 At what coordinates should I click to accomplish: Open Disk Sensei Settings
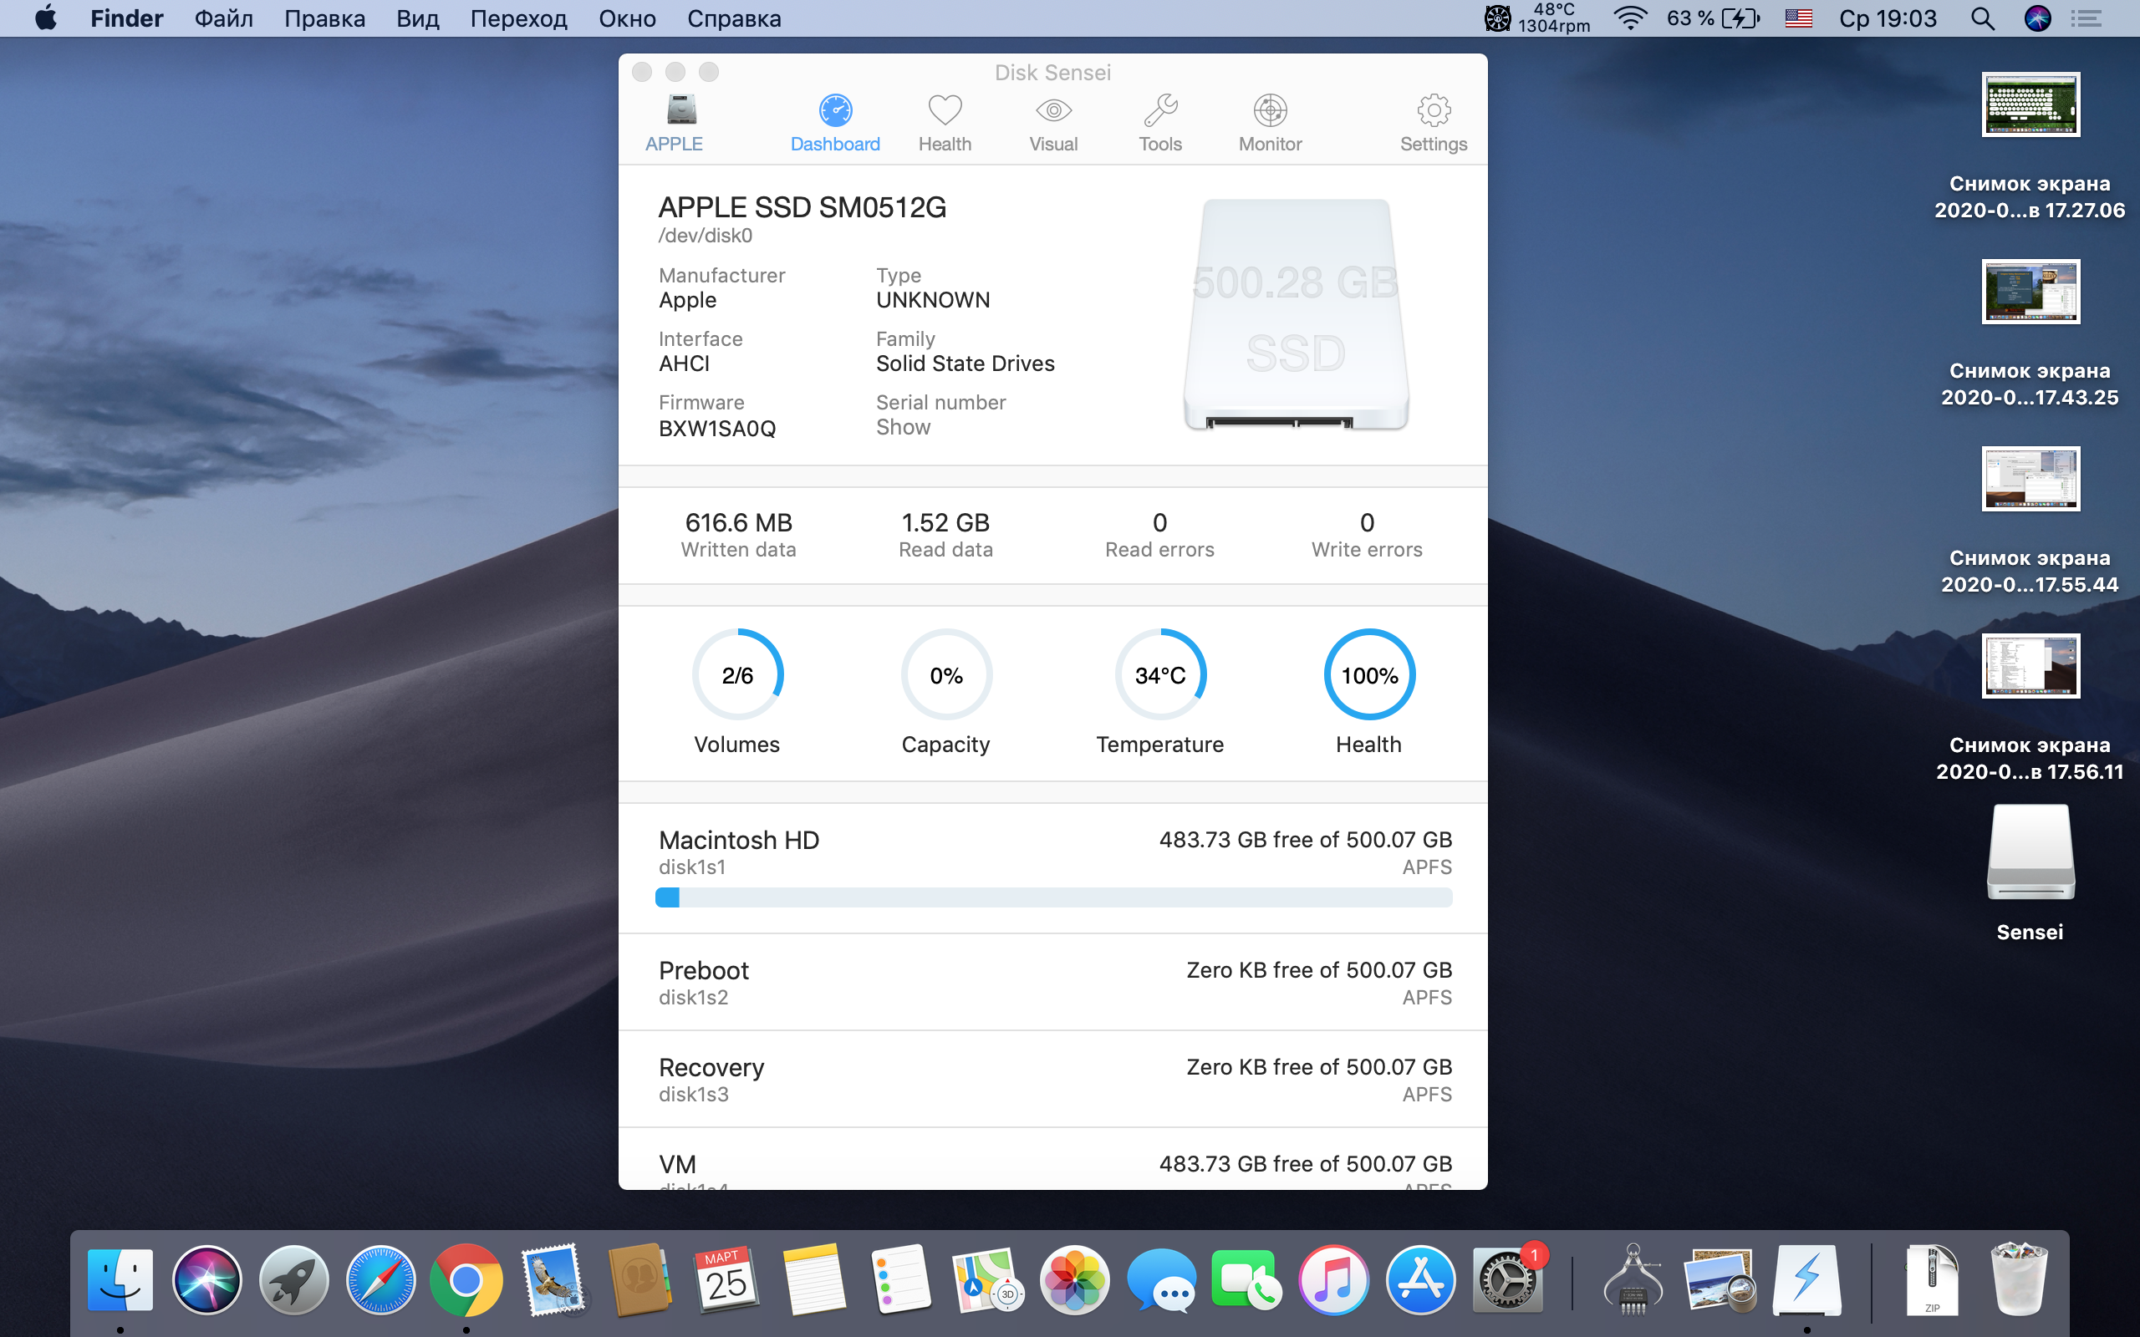1434,124
